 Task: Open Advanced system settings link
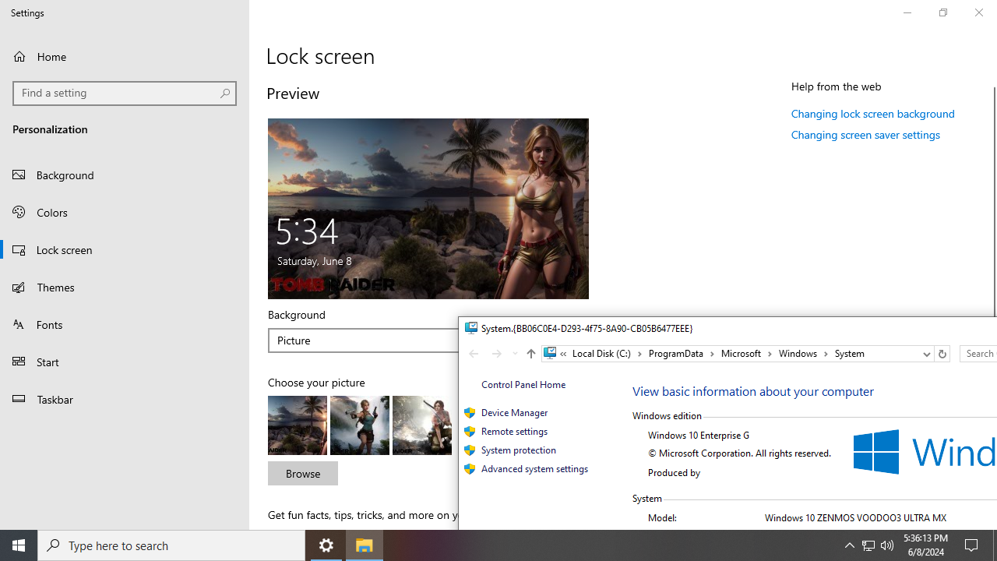pos(534,469)
